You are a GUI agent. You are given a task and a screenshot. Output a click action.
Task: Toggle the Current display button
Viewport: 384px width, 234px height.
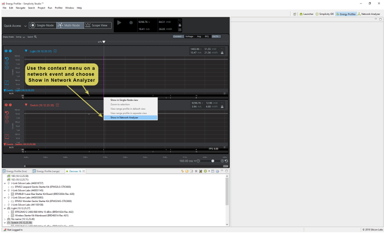178,36
